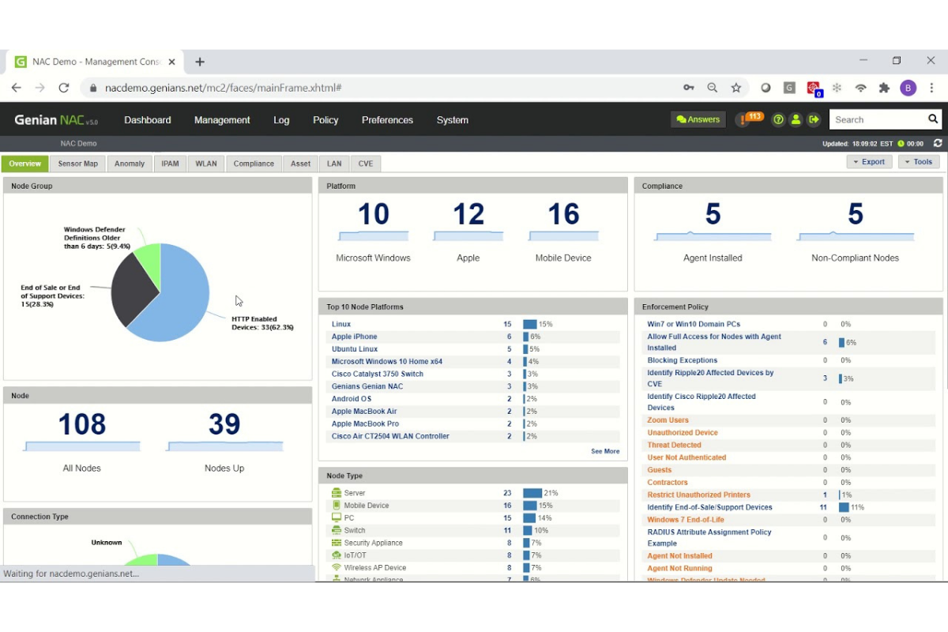Click the Answers button
This screenshot has width=948, height=632.
click(698, 119)
